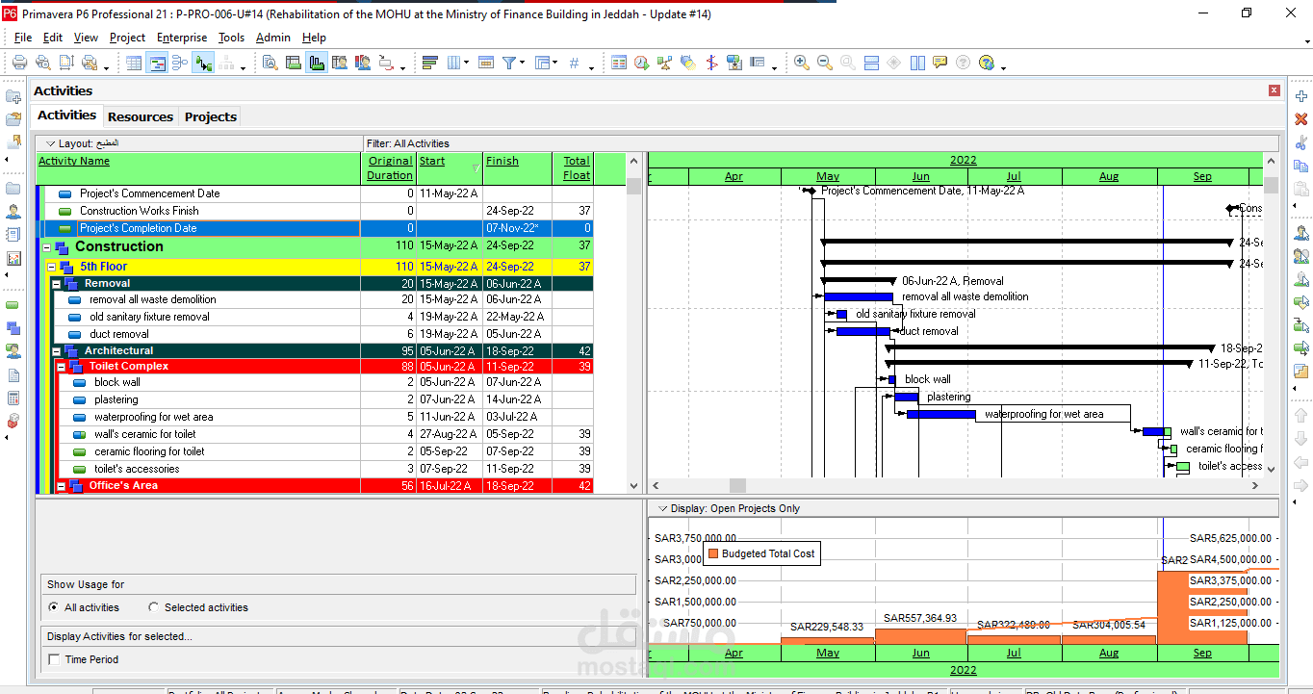Open the Tools menu
The image size is (1313, 694).
(x=231, y=38)
